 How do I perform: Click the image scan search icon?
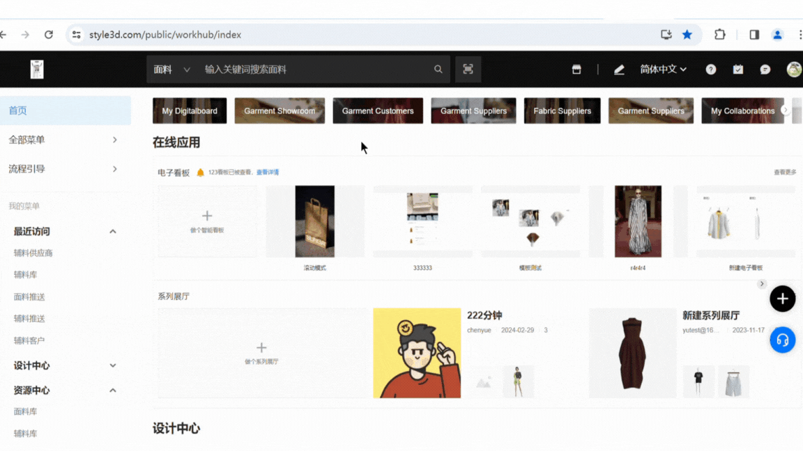[468, 70]
